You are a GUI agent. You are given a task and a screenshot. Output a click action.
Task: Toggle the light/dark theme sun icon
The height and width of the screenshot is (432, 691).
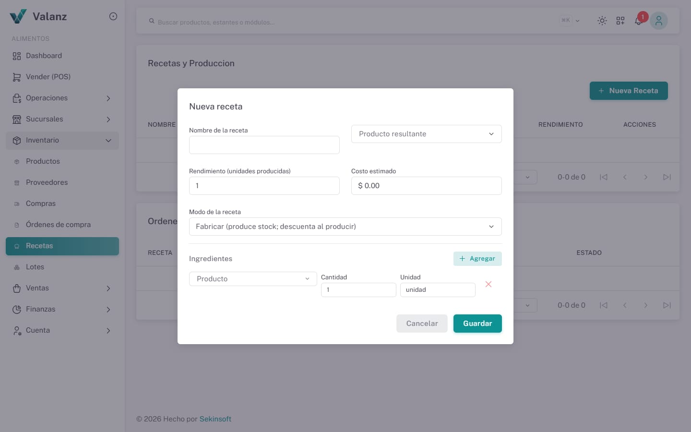[x=602, y=21]
